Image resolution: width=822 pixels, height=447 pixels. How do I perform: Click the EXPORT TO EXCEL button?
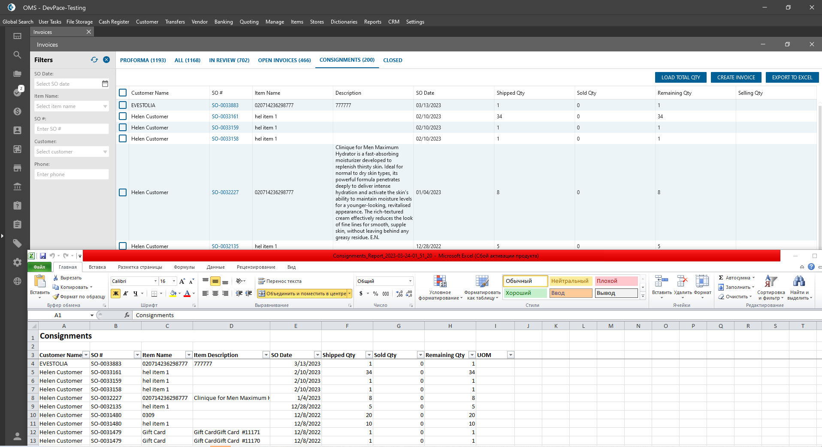(x=792, y=78)
